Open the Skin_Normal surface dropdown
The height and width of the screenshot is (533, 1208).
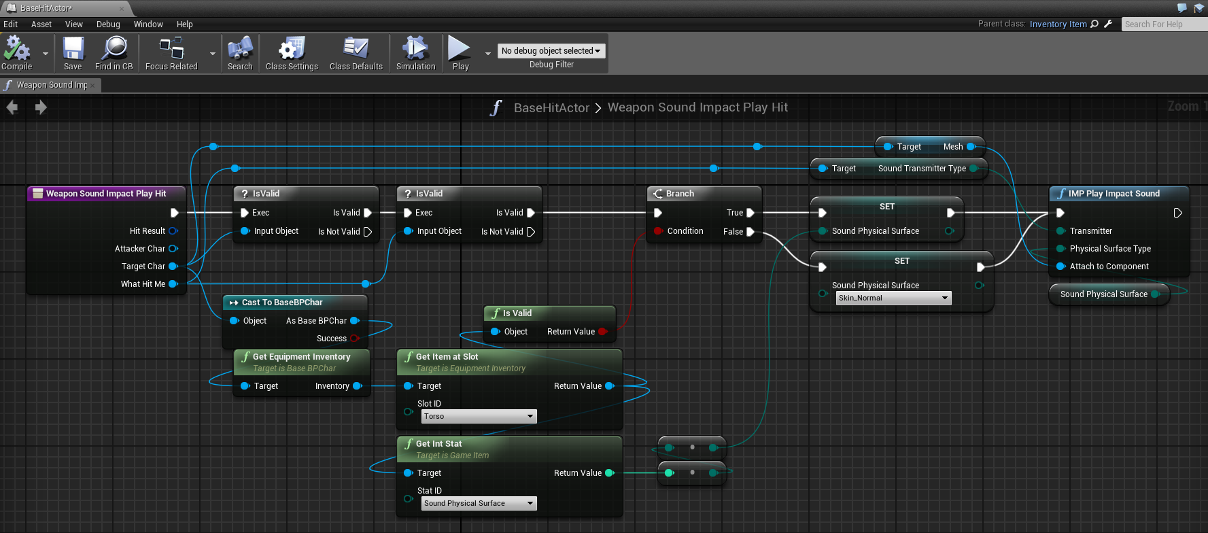[x=893, y=298]
